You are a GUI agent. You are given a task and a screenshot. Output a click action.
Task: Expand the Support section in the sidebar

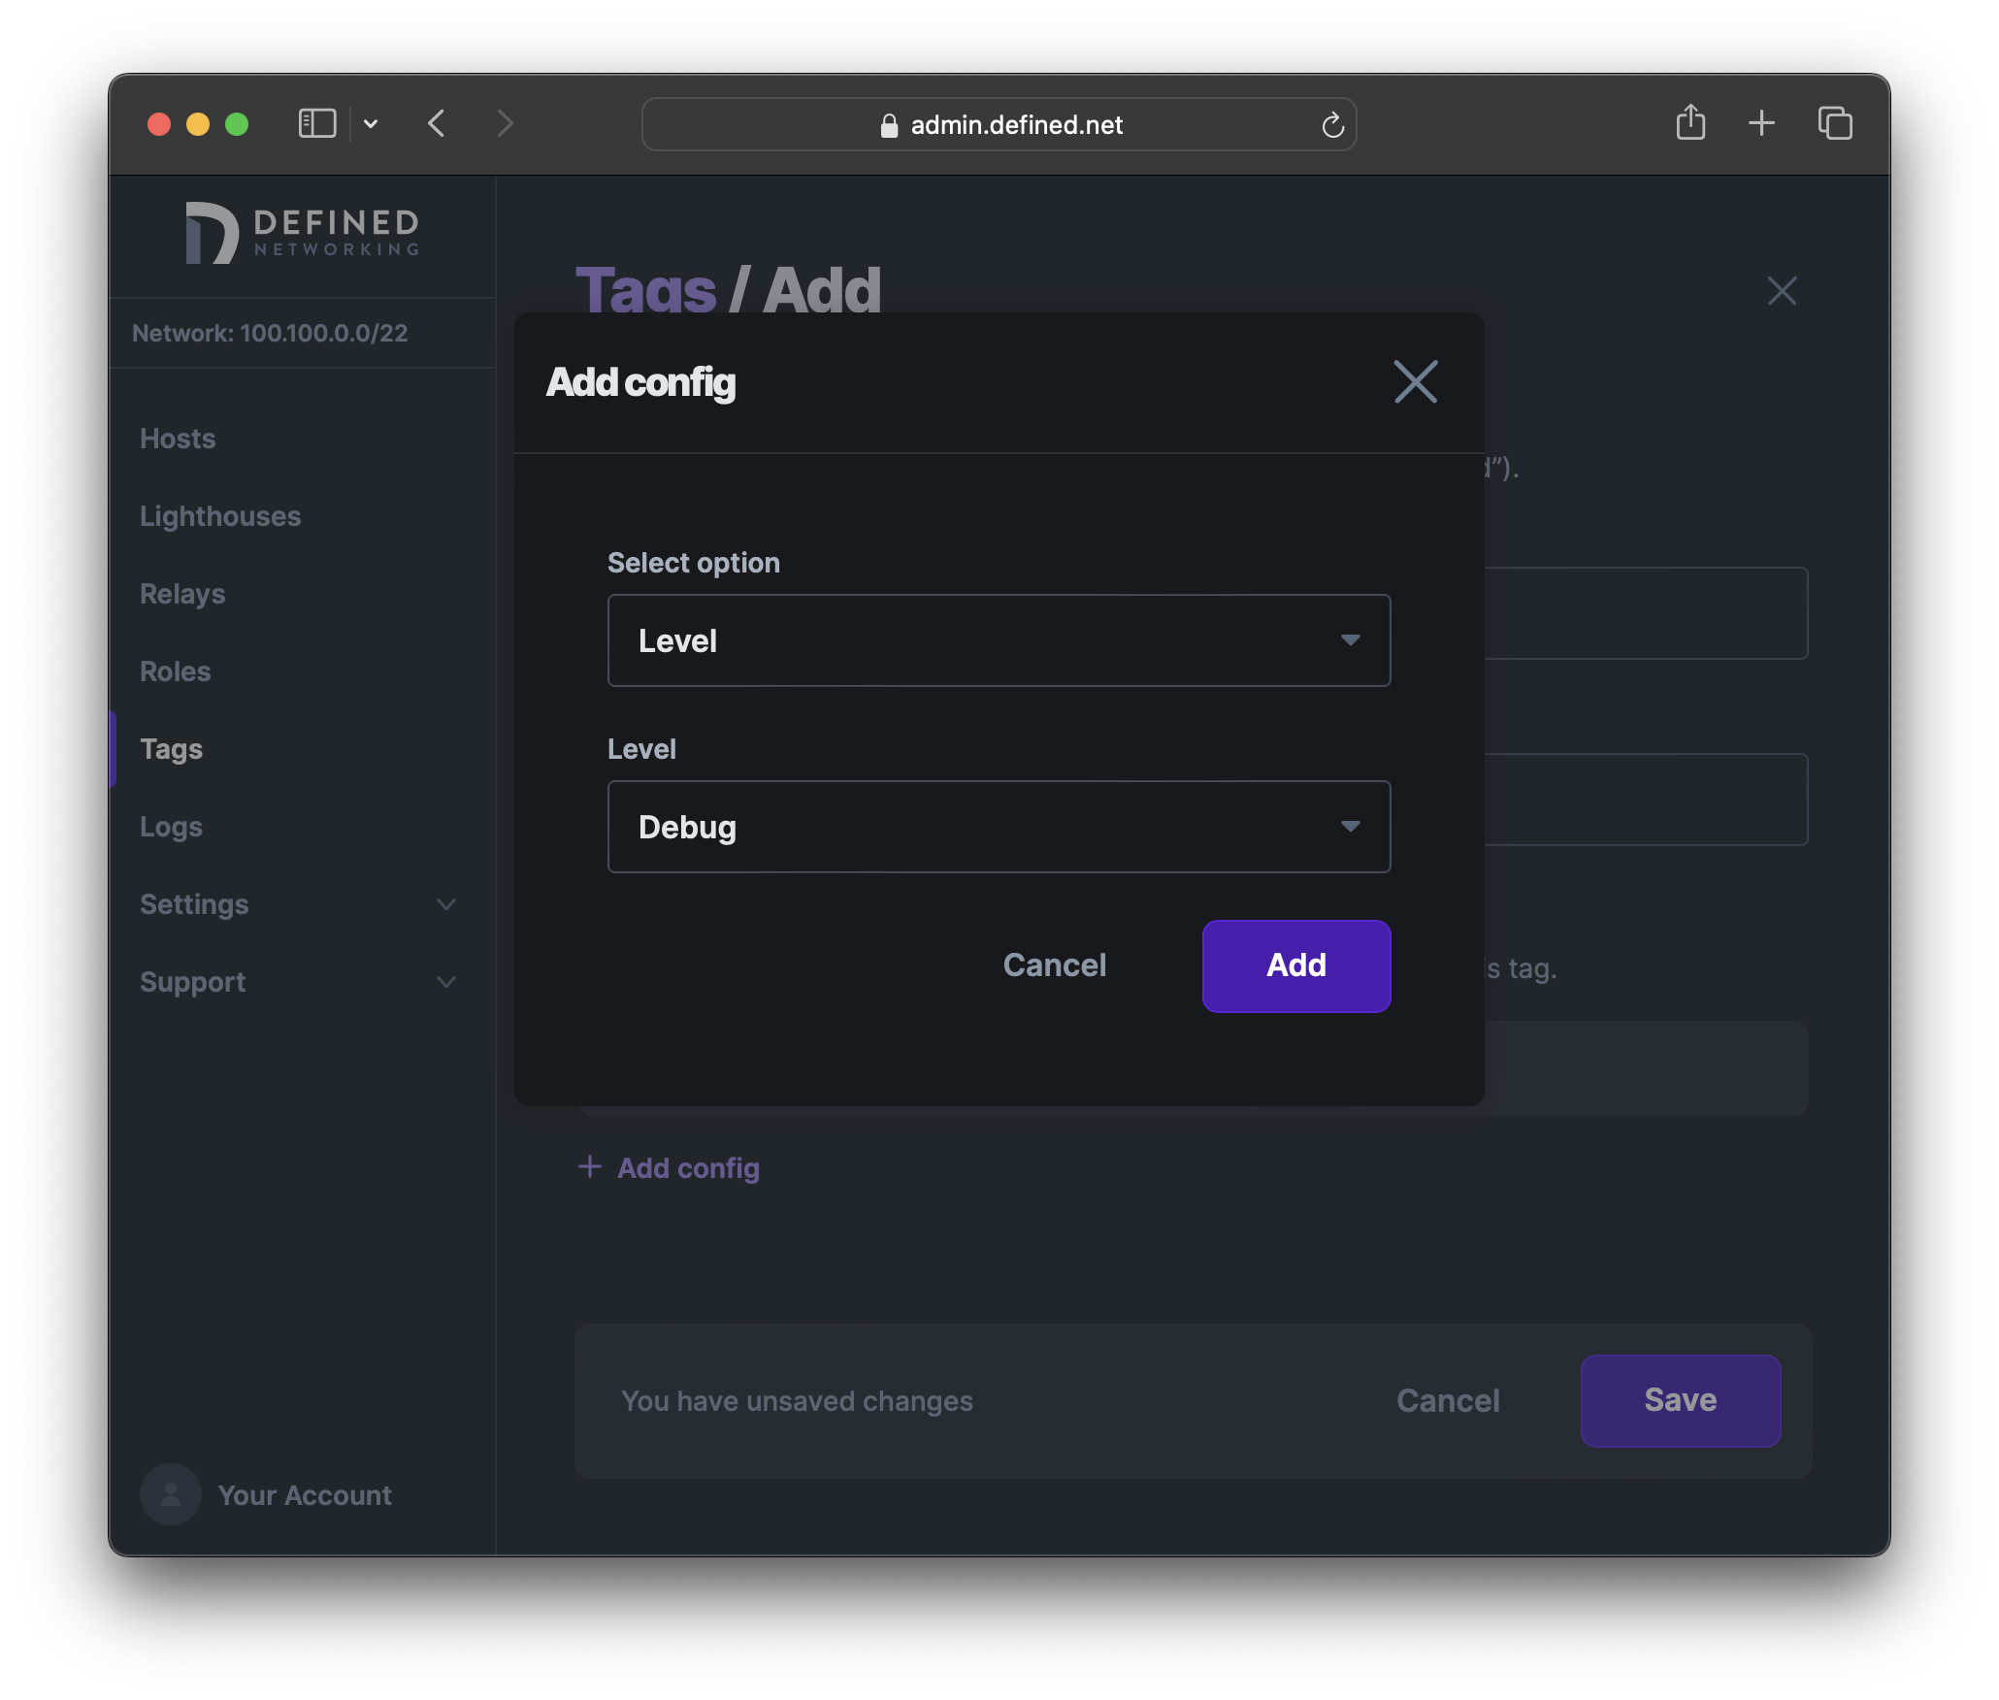click(x=299, y=982)
